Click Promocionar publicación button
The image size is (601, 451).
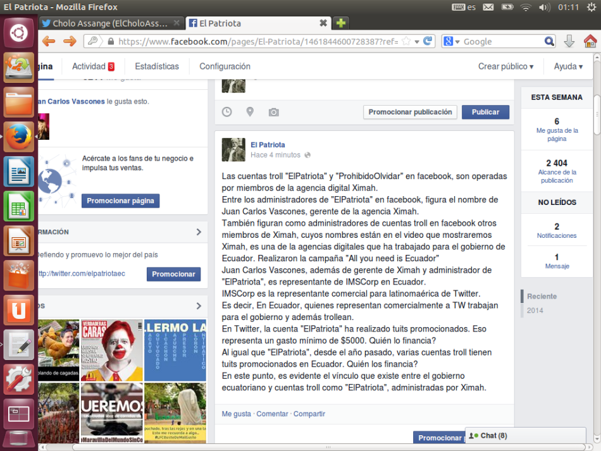click(410, 112)
